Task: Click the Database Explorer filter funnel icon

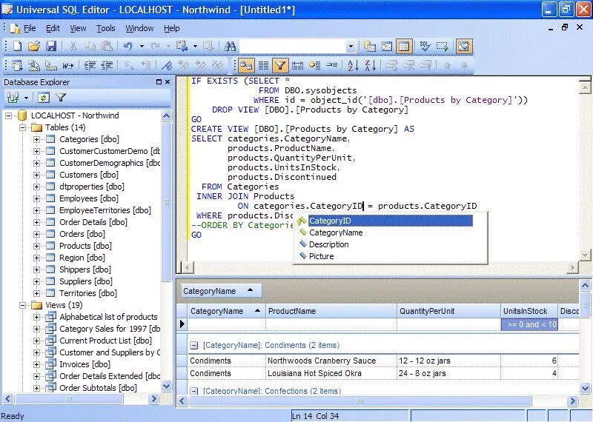Action: coord(61,98)
